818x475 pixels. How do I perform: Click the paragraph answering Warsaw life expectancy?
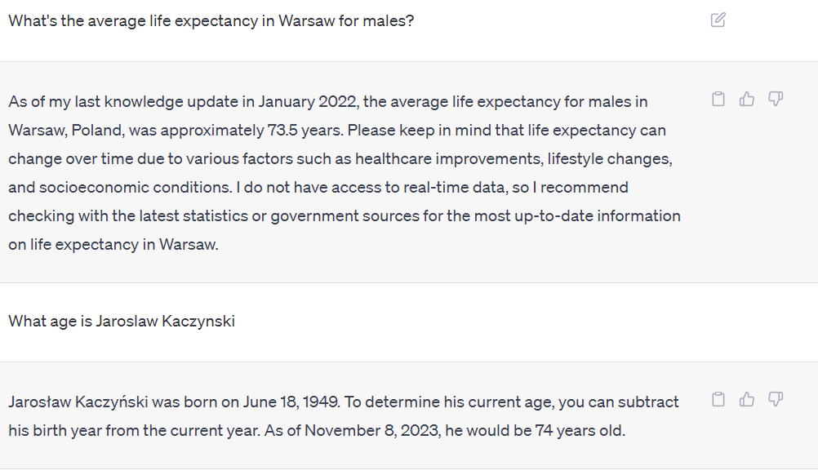pyautogui.click(x=343, y=173)
